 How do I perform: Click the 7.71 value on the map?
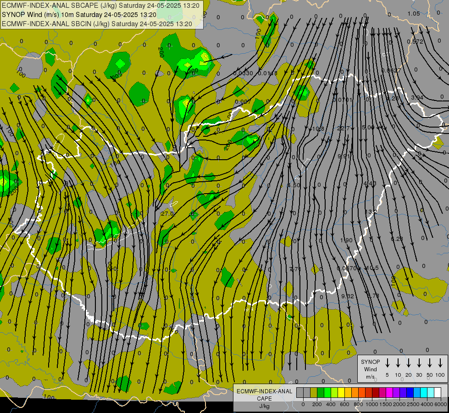click(295, 269)
